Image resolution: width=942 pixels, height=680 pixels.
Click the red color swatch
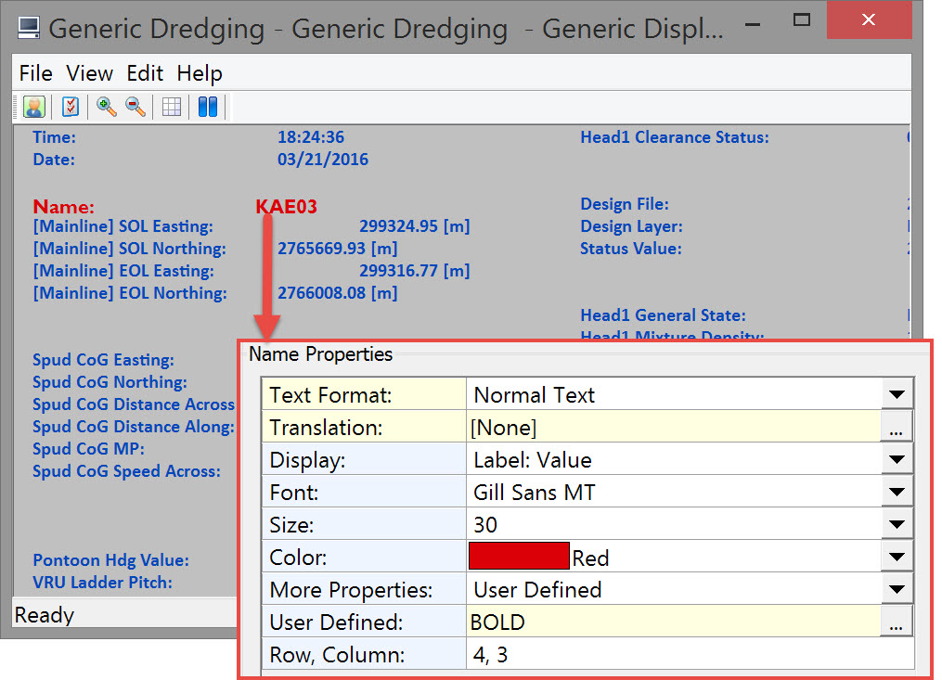[519, 557]
